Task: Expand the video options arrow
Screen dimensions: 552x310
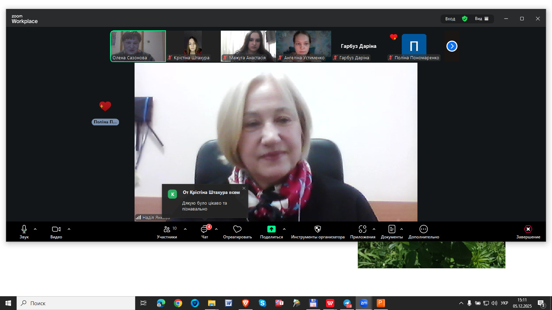Action: tap(69, 229)
